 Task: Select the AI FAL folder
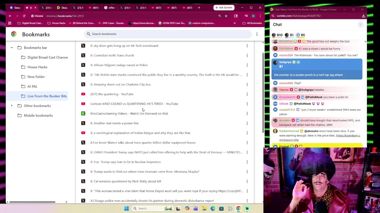(29, 86)
